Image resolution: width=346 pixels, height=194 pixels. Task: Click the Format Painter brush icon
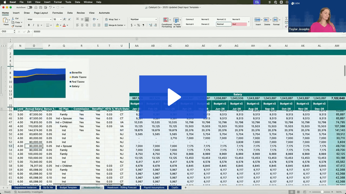tap(13, 26)
